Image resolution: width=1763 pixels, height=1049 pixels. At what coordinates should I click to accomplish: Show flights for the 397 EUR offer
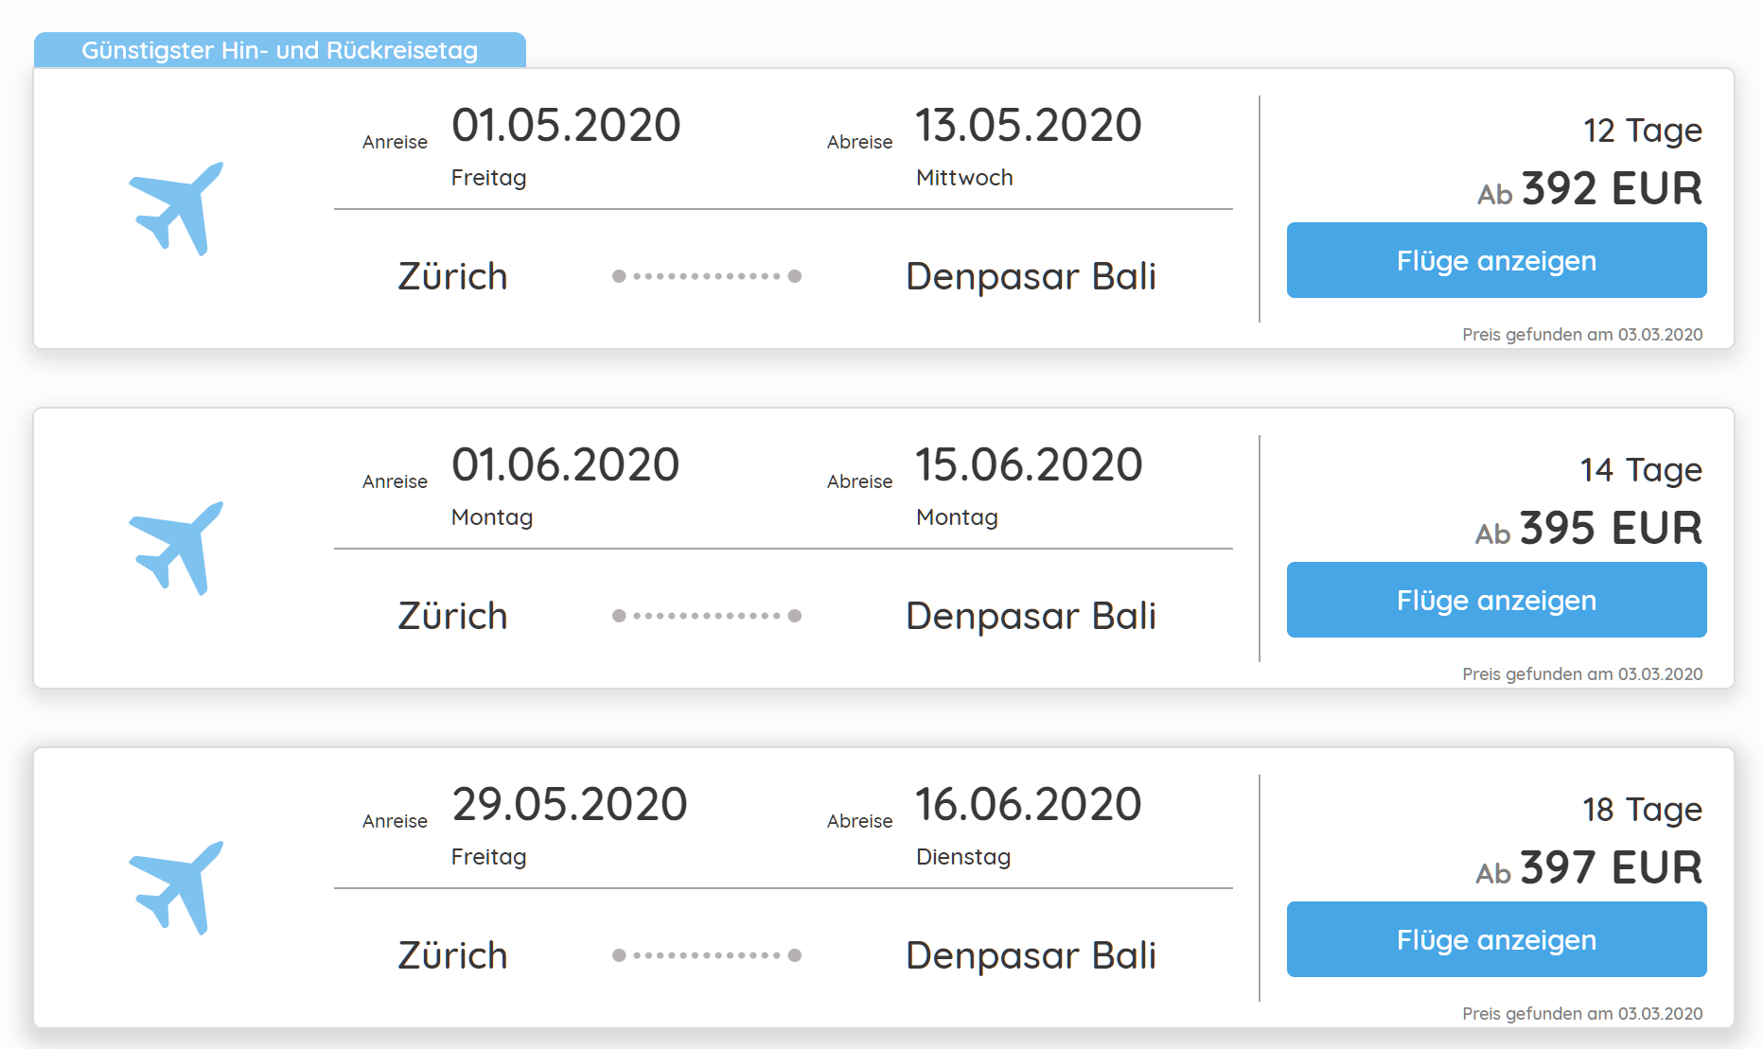click(x=1495, y=939)
